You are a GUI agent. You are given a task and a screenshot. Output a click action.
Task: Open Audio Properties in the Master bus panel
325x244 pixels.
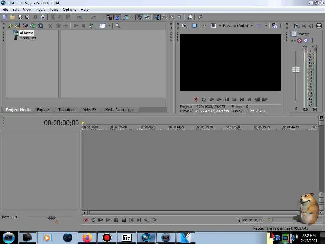pos(296,26)
